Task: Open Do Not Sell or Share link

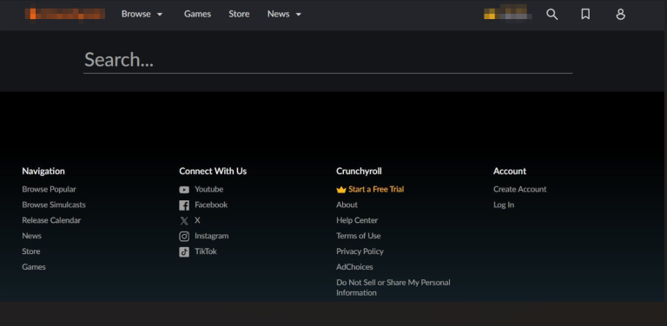Action: (x=393, y=287)
